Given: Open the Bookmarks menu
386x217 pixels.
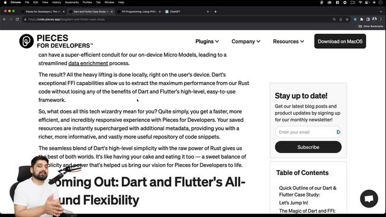Looking at the screenshot, I should (72, 2).
